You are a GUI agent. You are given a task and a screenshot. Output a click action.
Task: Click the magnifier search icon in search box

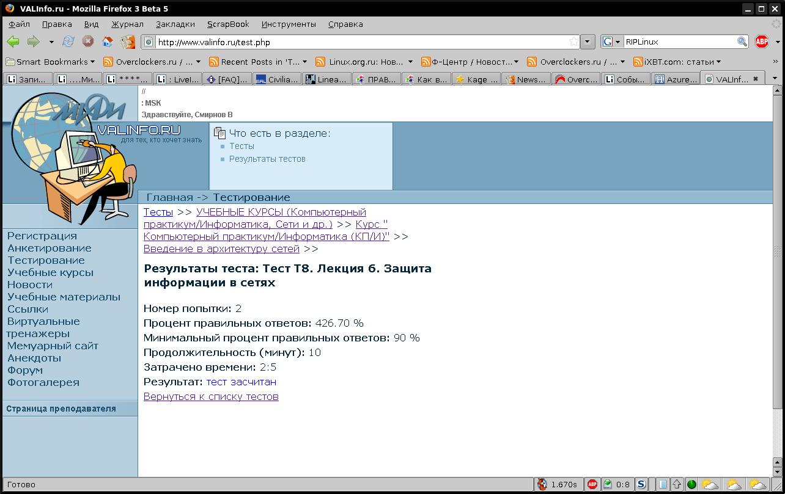point(742,42)
